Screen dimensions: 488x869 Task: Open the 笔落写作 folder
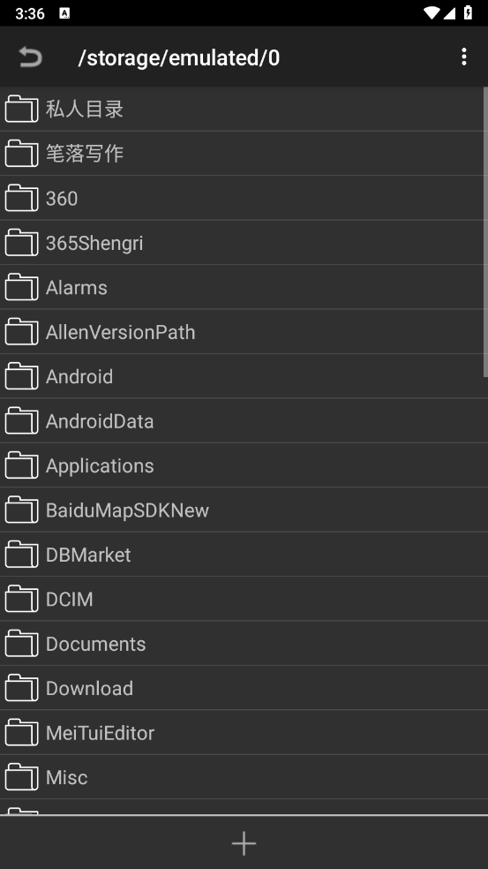pos(244,154)
